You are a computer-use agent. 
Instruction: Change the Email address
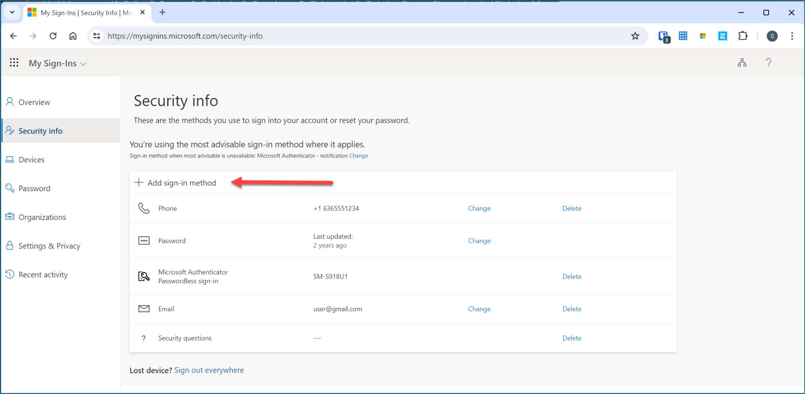pyautogui.click(x=479, y=309)
